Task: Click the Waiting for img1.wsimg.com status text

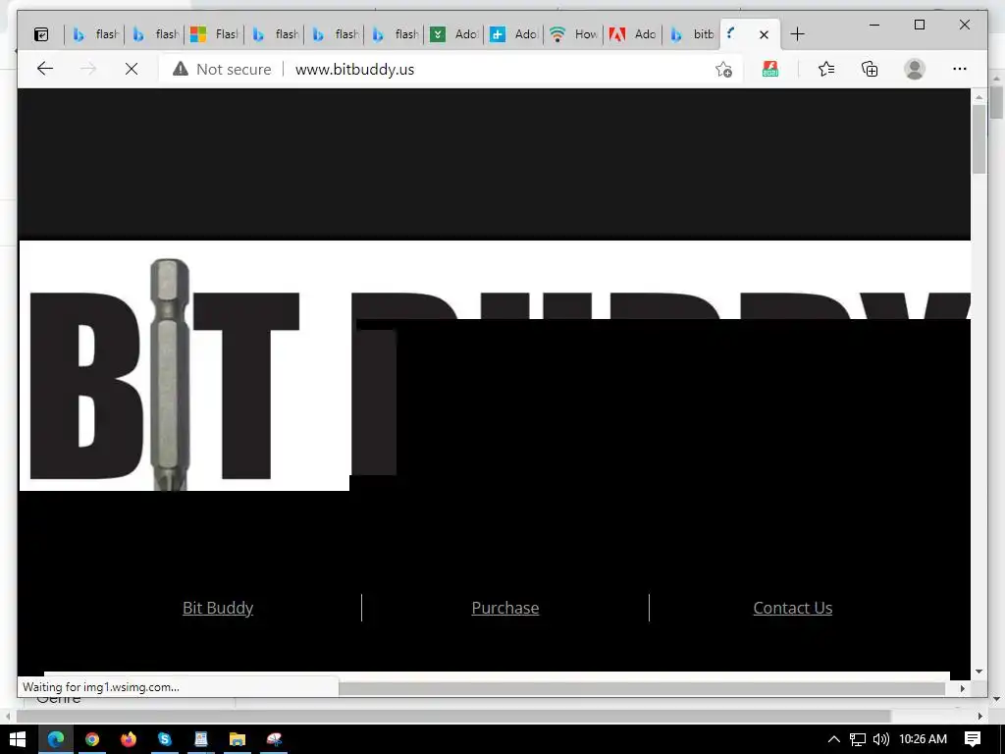Action: point(101,686)
